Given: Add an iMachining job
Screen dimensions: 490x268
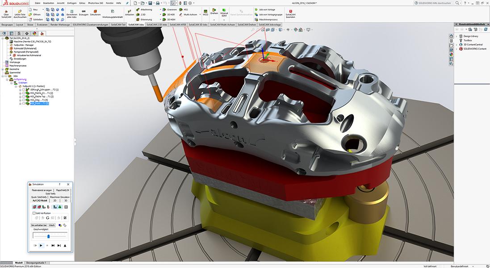Looking at the screenshot, I should pyautogui.click(x=144, y=10).
